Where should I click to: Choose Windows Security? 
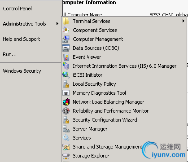22,71
